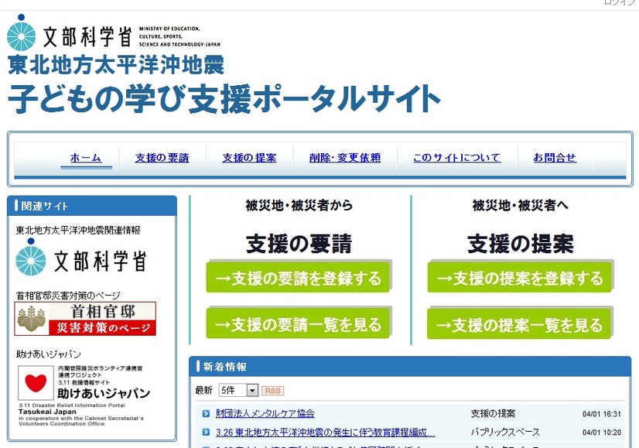Click the 新着情報 panel header
This screenshot has width=639, height=448.
(x=410, y=367)
